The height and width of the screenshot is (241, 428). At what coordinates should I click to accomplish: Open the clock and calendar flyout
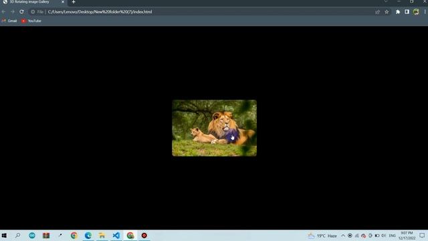click(x=407, y=236)
